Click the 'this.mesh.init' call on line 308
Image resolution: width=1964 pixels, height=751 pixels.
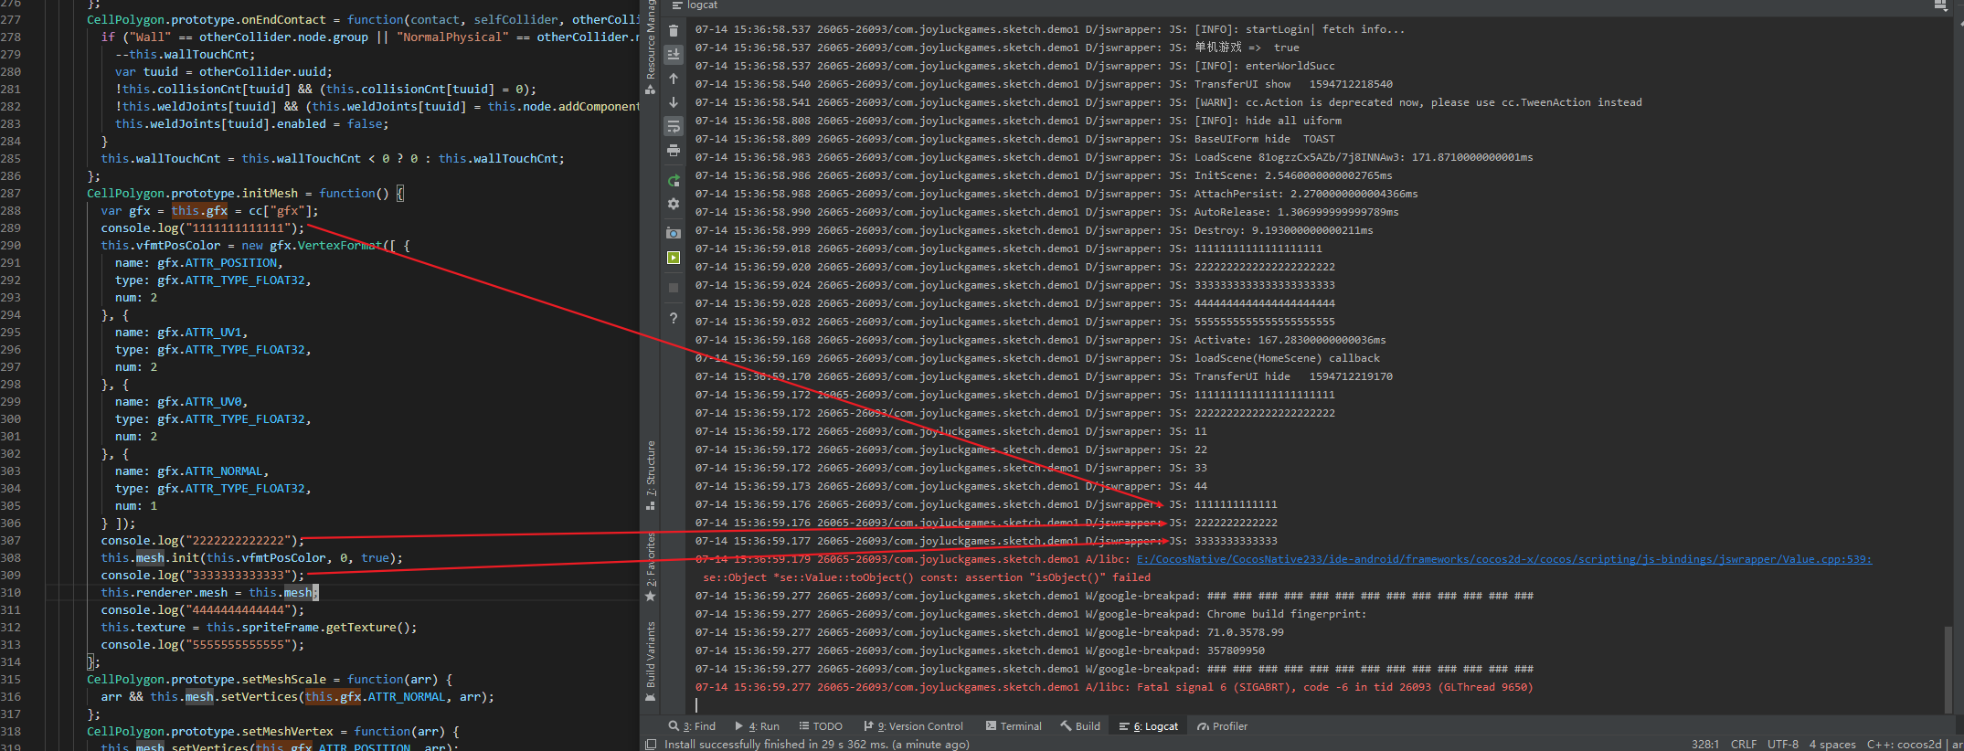(x=251, y=558)
